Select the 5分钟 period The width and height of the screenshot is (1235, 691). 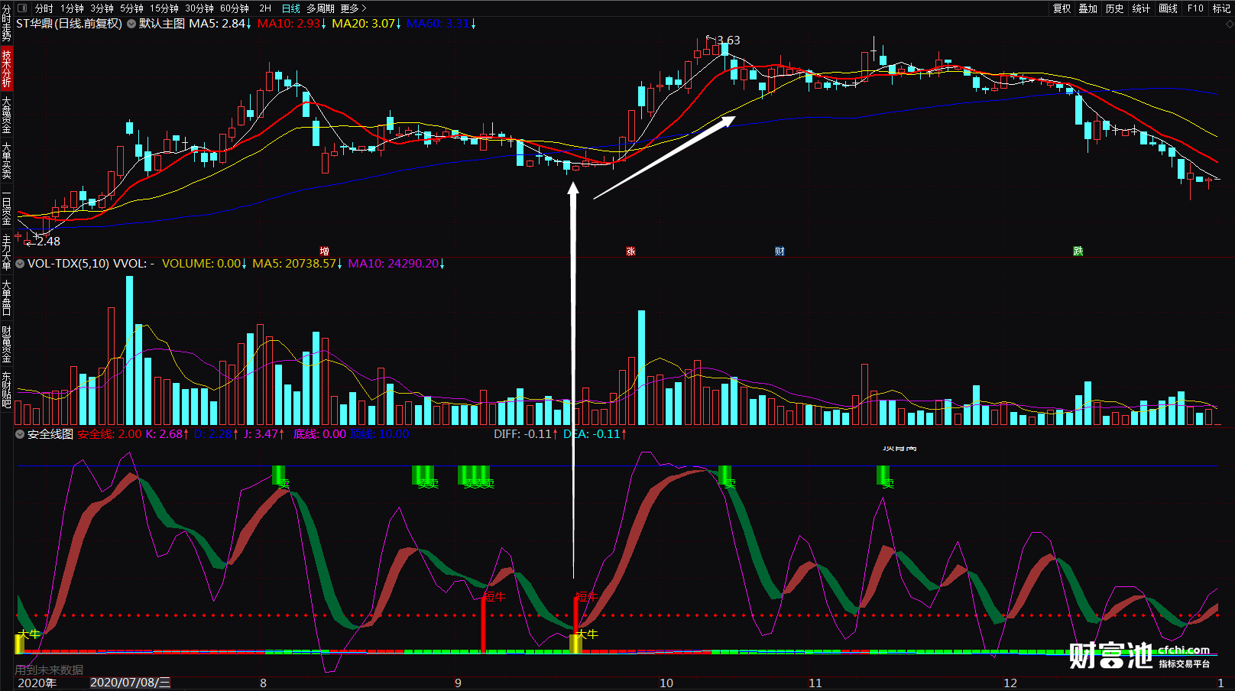pyautogui.click(x=131, y=8)
